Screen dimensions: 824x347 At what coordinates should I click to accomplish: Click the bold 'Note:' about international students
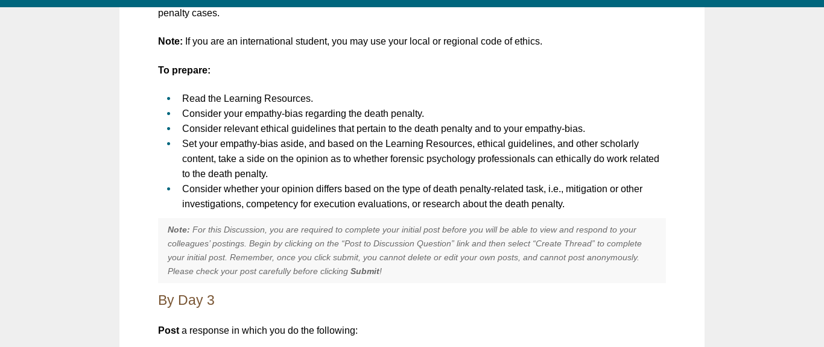tap(170, 42)
